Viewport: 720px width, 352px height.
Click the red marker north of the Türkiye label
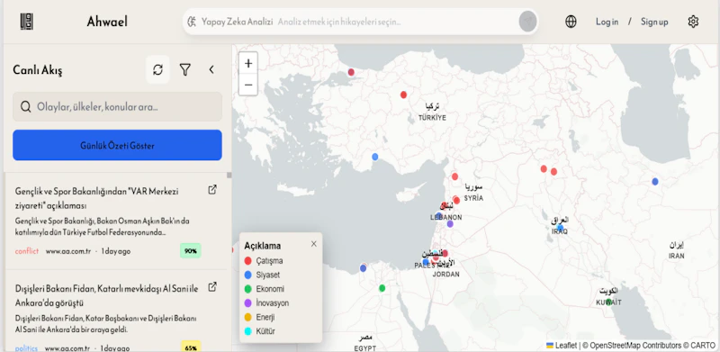(403, 95)
